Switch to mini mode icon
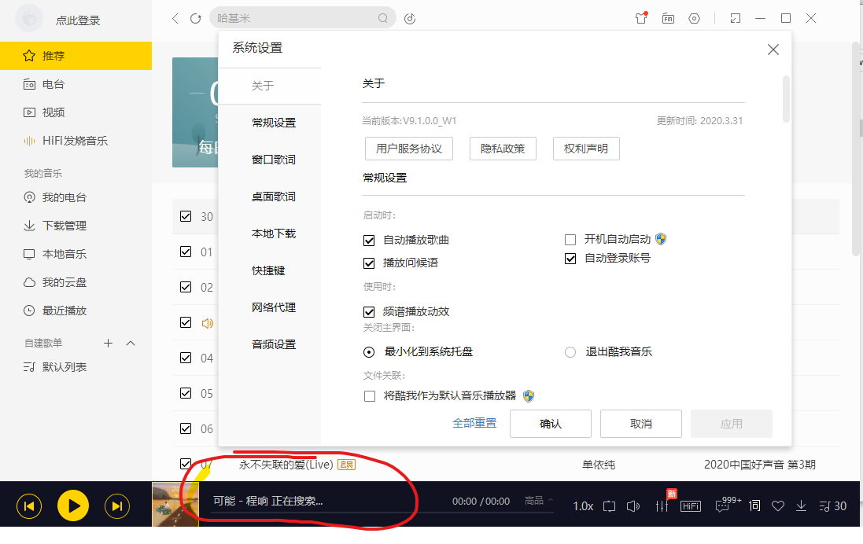 coord(736,19)
